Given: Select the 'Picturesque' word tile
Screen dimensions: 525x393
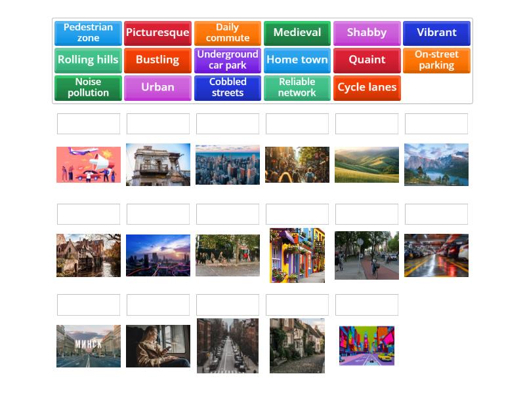Looking at the screenshot, I should point(157,33).
